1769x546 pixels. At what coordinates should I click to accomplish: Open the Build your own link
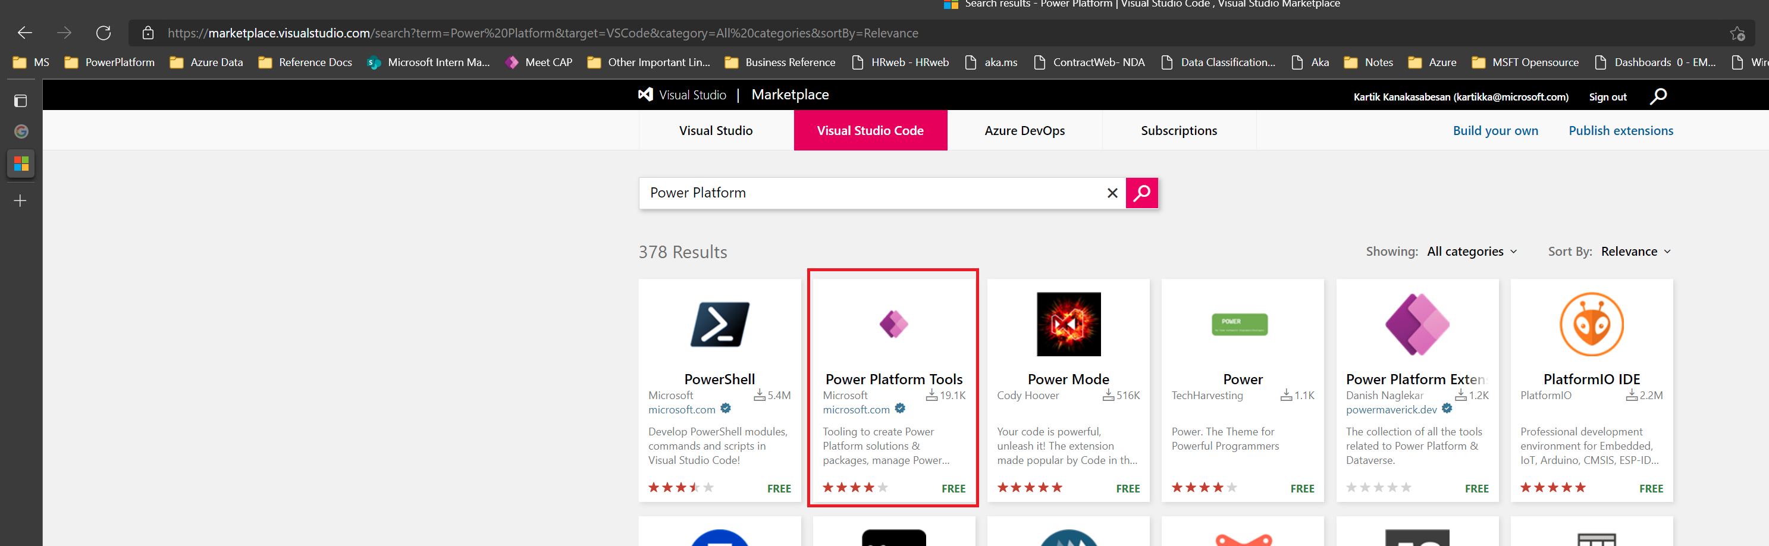(1495, 130)
